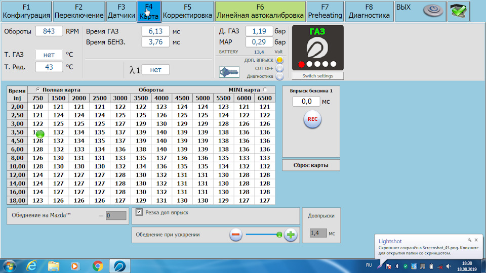Click the Сброс карты button
Image resolution: width=486 pixels, height=273 pixels.
311,165
